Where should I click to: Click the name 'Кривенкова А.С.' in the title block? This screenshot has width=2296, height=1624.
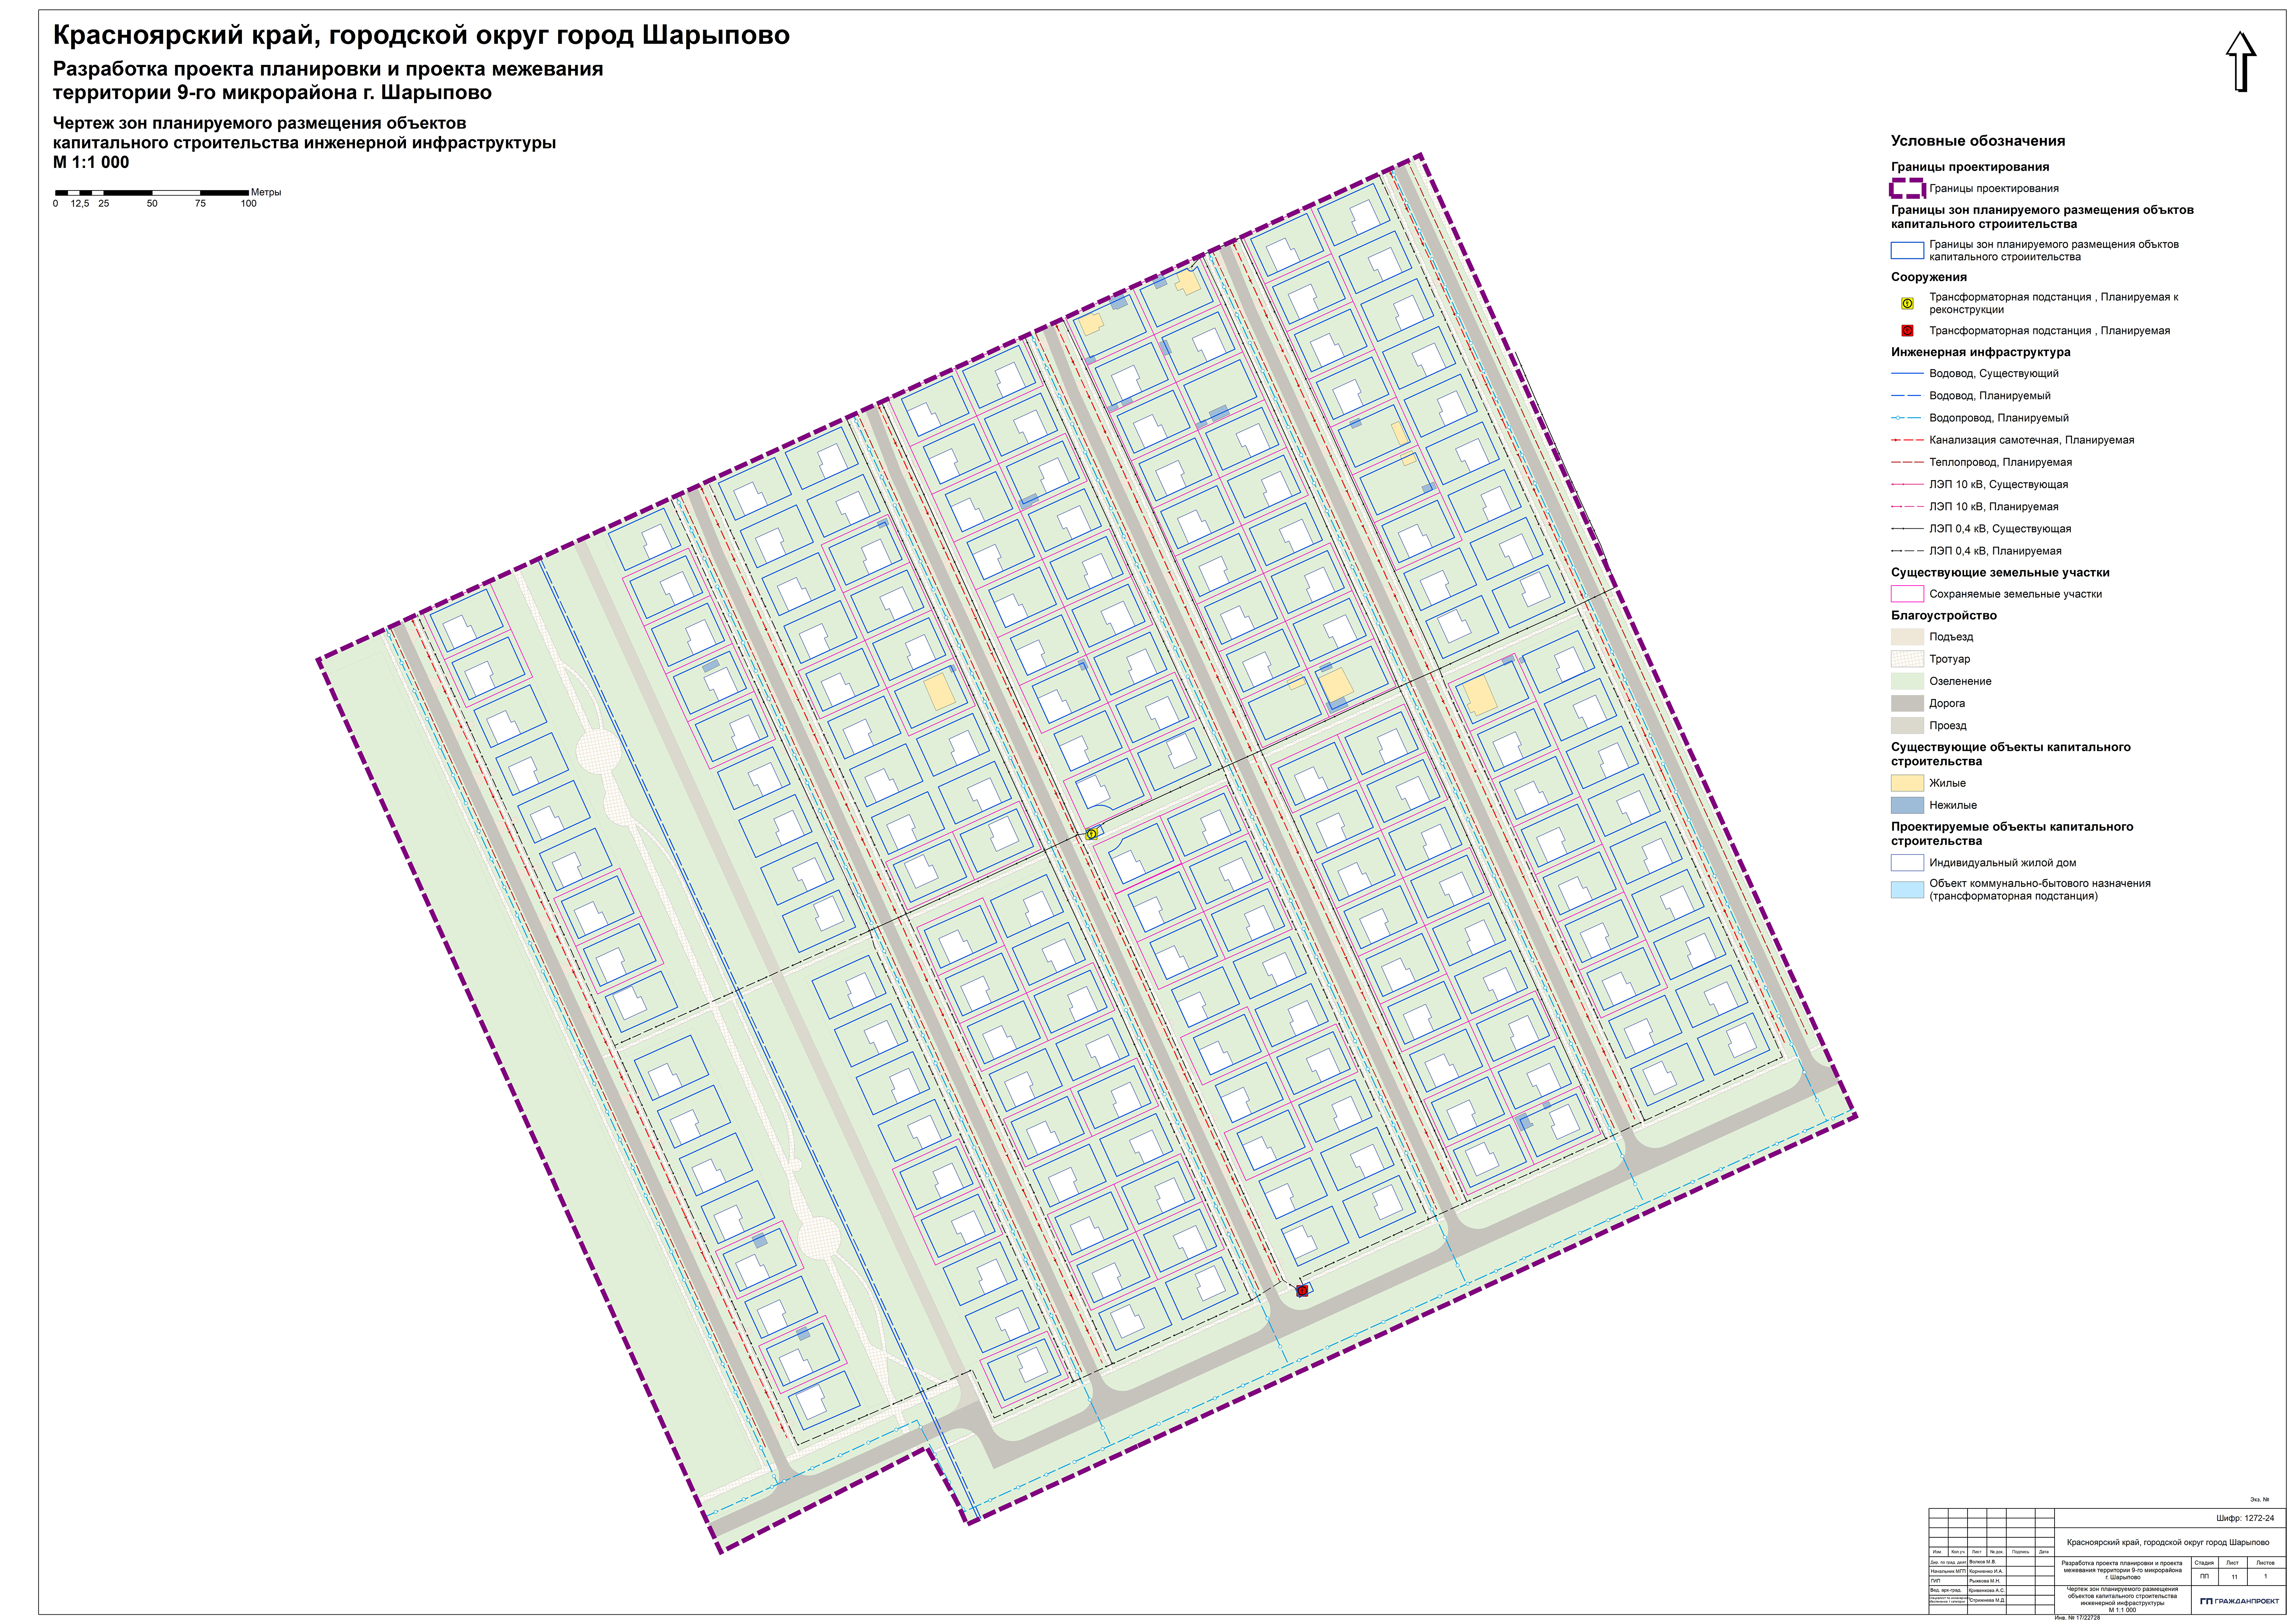tap(1987, 1590)
